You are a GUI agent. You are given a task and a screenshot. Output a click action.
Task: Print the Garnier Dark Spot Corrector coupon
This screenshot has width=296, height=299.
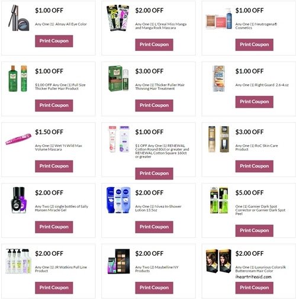(255, 230)
